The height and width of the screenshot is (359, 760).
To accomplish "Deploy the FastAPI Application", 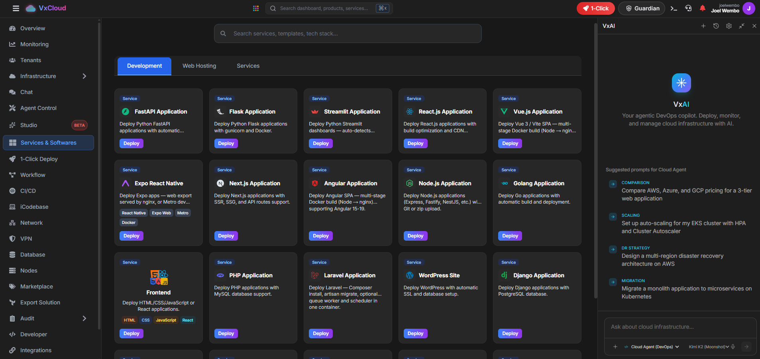I will tap(131, 143).
